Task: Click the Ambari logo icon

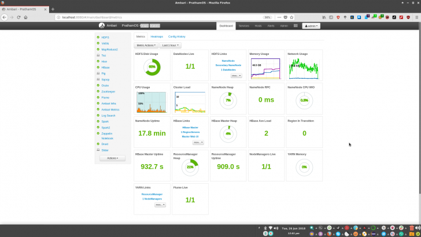Action: pyautogui.click(x=102, y=25)
